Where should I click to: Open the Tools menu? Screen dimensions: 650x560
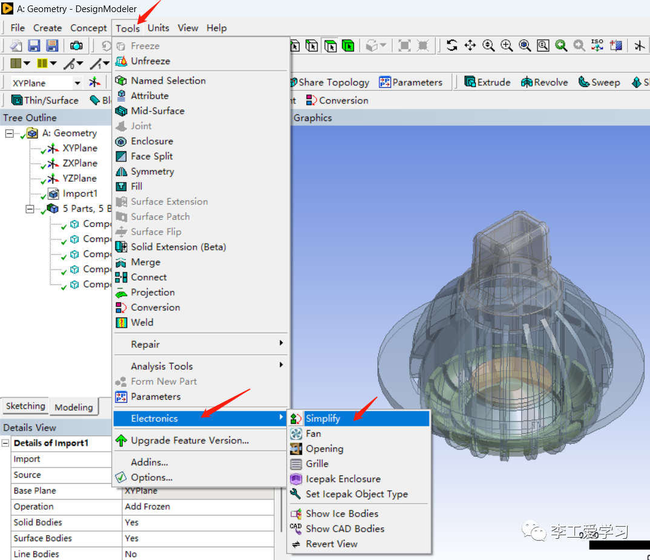tap(127, 28)
